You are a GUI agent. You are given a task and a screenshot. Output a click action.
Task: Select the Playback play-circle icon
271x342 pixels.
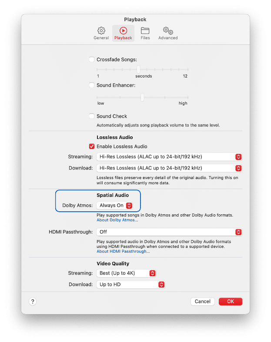pos(123,30)
